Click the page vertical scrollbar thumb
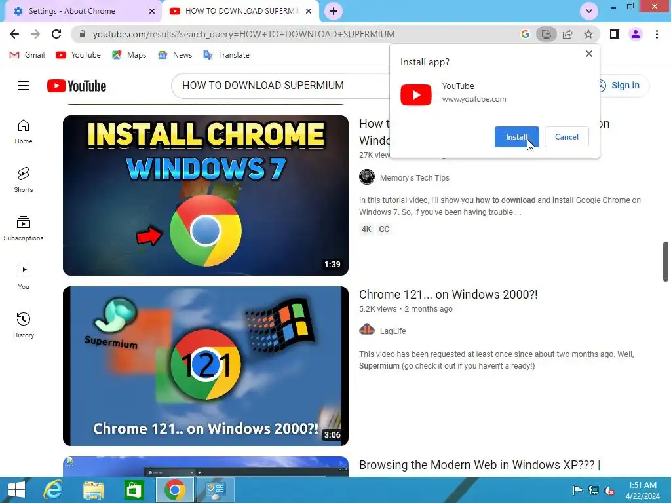Image resolution: width=671 pixels, height=503 pixels. click(x=666, y=262)
